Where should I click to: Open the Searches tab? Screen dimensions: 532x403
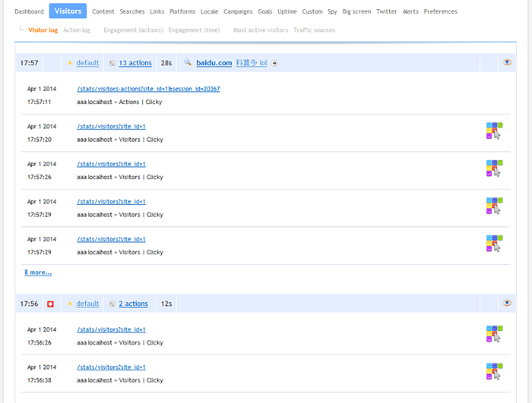132,11
